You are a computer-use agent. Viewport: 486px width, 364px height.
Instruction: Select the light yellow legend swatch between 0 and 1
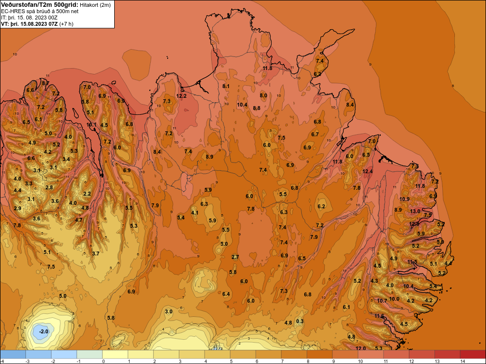115,354
